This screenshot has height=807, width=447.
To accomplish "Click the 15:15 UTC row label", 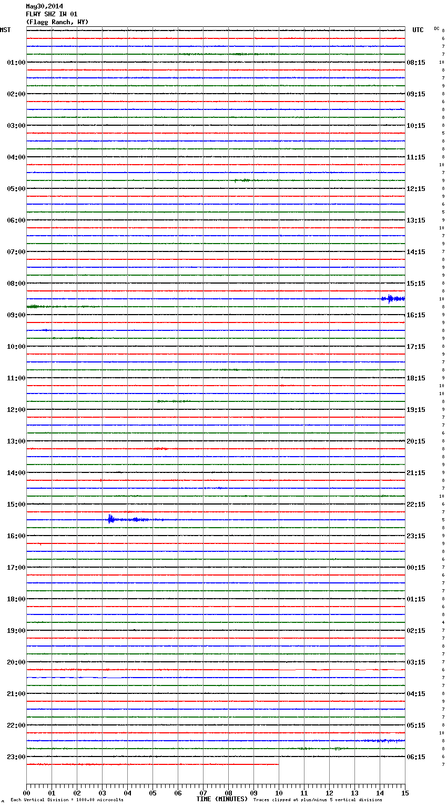I will (416, 284).
